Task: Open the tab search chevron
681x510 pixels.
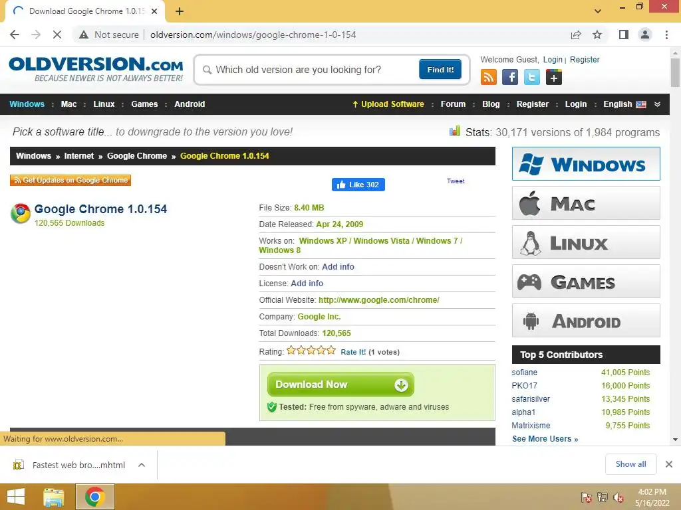Action: coord(598,11)
